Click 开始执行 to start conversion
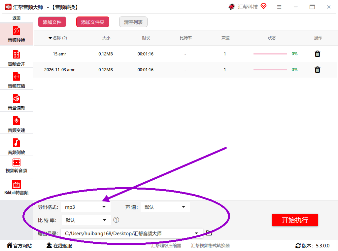This screenshot has height=251, width=338. click(295, 220)
